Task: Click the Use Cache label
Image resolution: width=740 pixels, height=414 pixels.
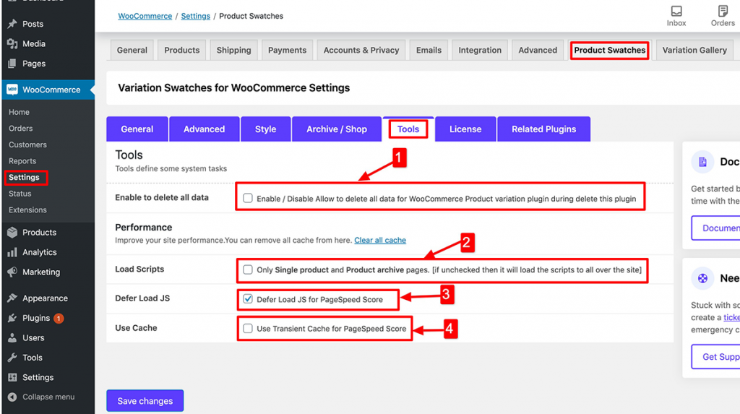Action: pyautogui.click(x=136, y=327)
